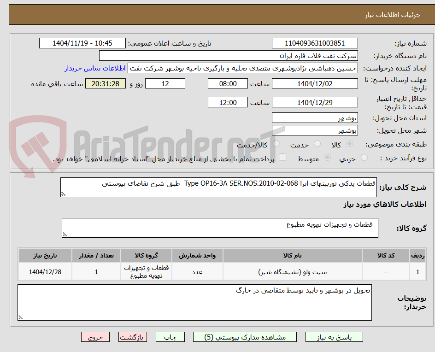Click the توضیحات خریدار notes box
Image resolution: width=435 pixels, height=352 pixels.
point(194,302)
